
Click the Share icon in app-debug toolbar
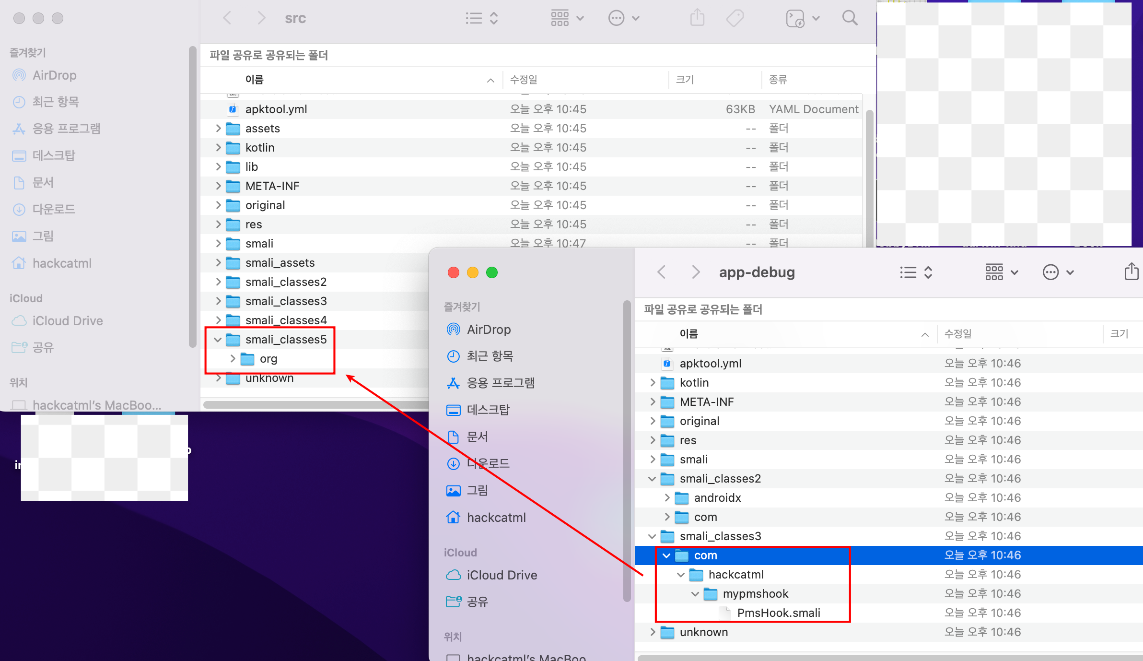[x=1131, y=272]
